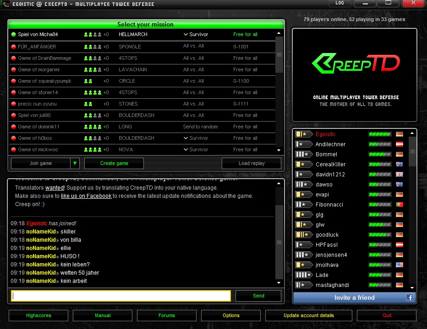Click the down arrow of the player list scrollbar
This screenshot has width=427, height=329.
tap(412, 288)
